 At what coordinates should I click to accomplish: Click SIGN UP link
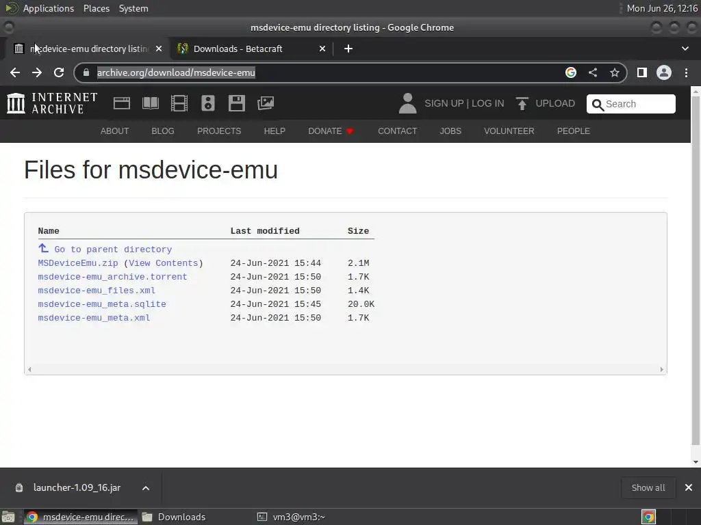(x=444, y=103)
